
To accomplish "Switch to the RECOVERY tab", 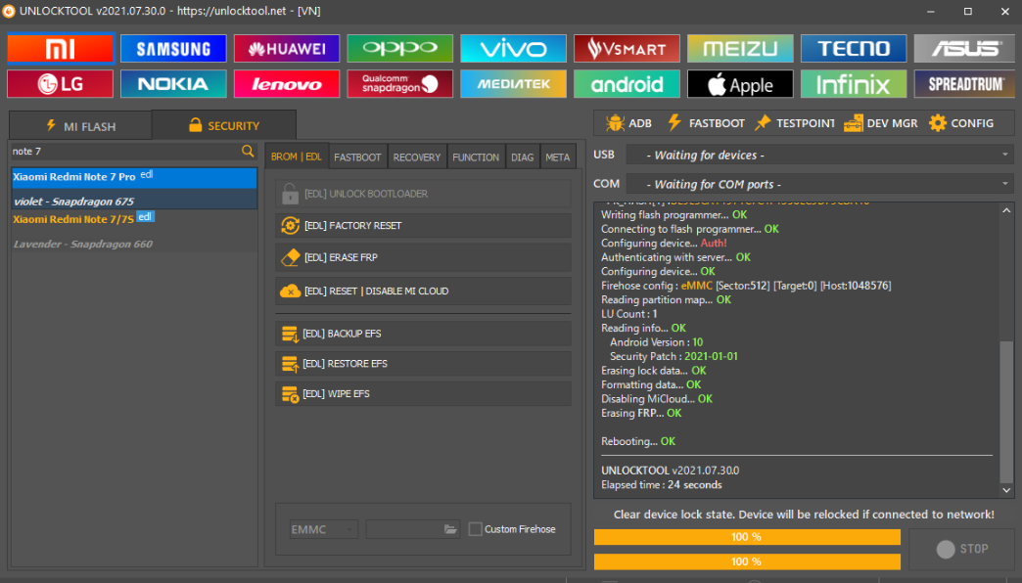I will click(x=417, y=157).
